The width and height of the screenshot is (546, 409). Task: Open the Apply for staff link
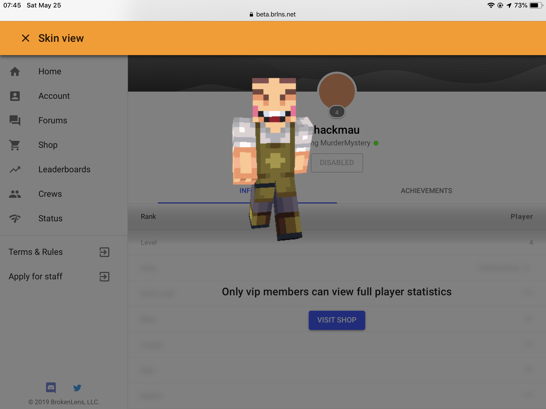pos(35,276)
